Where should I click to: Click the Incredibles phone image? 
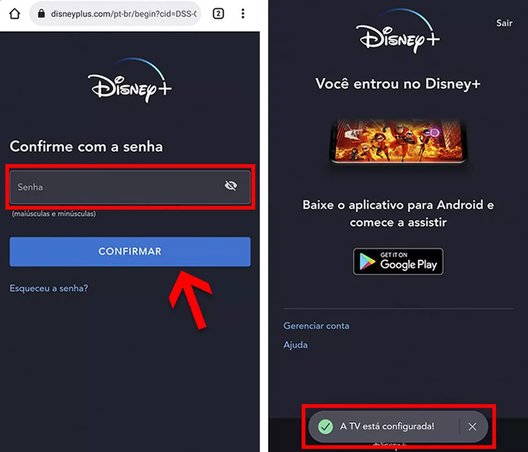(x=398, y=142)
